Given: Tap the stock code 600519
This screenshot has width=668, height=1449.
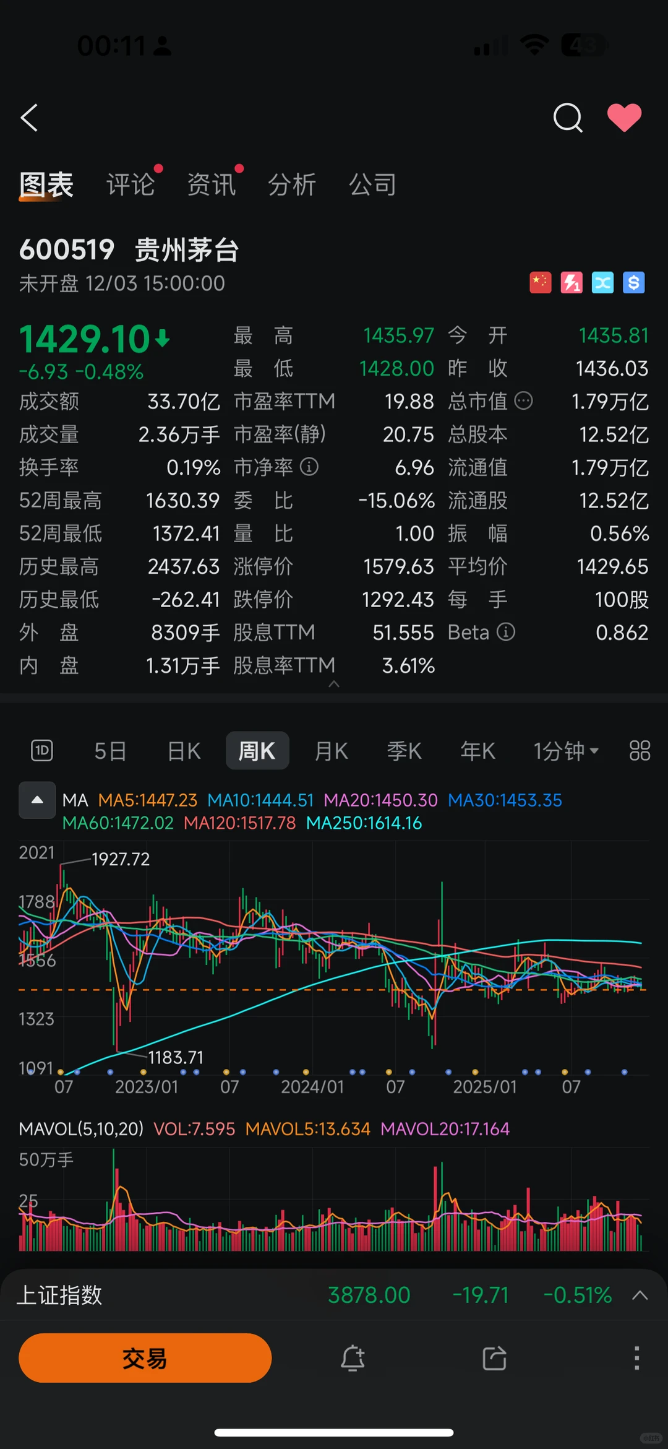Looking at the screenshot, I should (x=67, y=250).
